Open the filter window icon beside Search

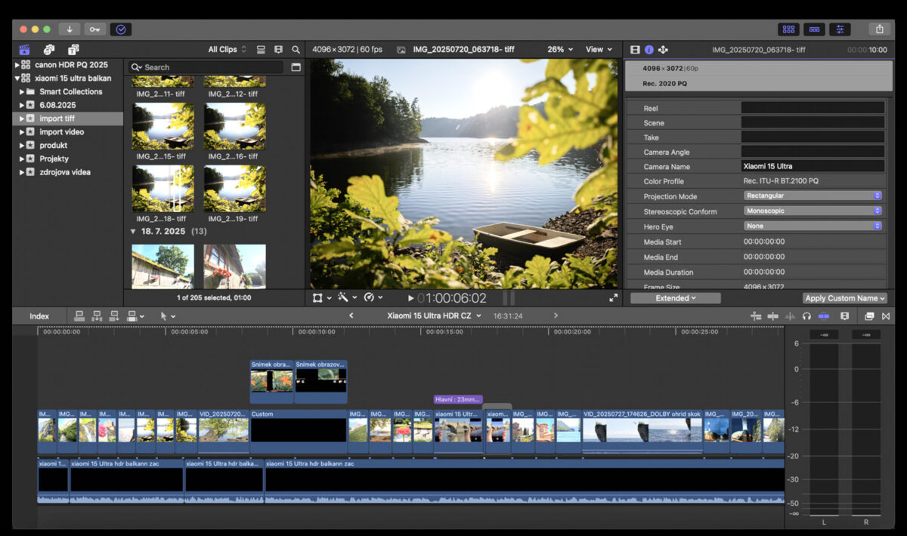[x=296, y=67]
